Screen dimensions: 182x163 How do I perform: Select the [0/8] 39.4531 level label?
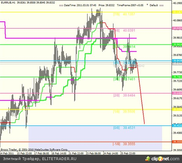(x=124, y=128)
